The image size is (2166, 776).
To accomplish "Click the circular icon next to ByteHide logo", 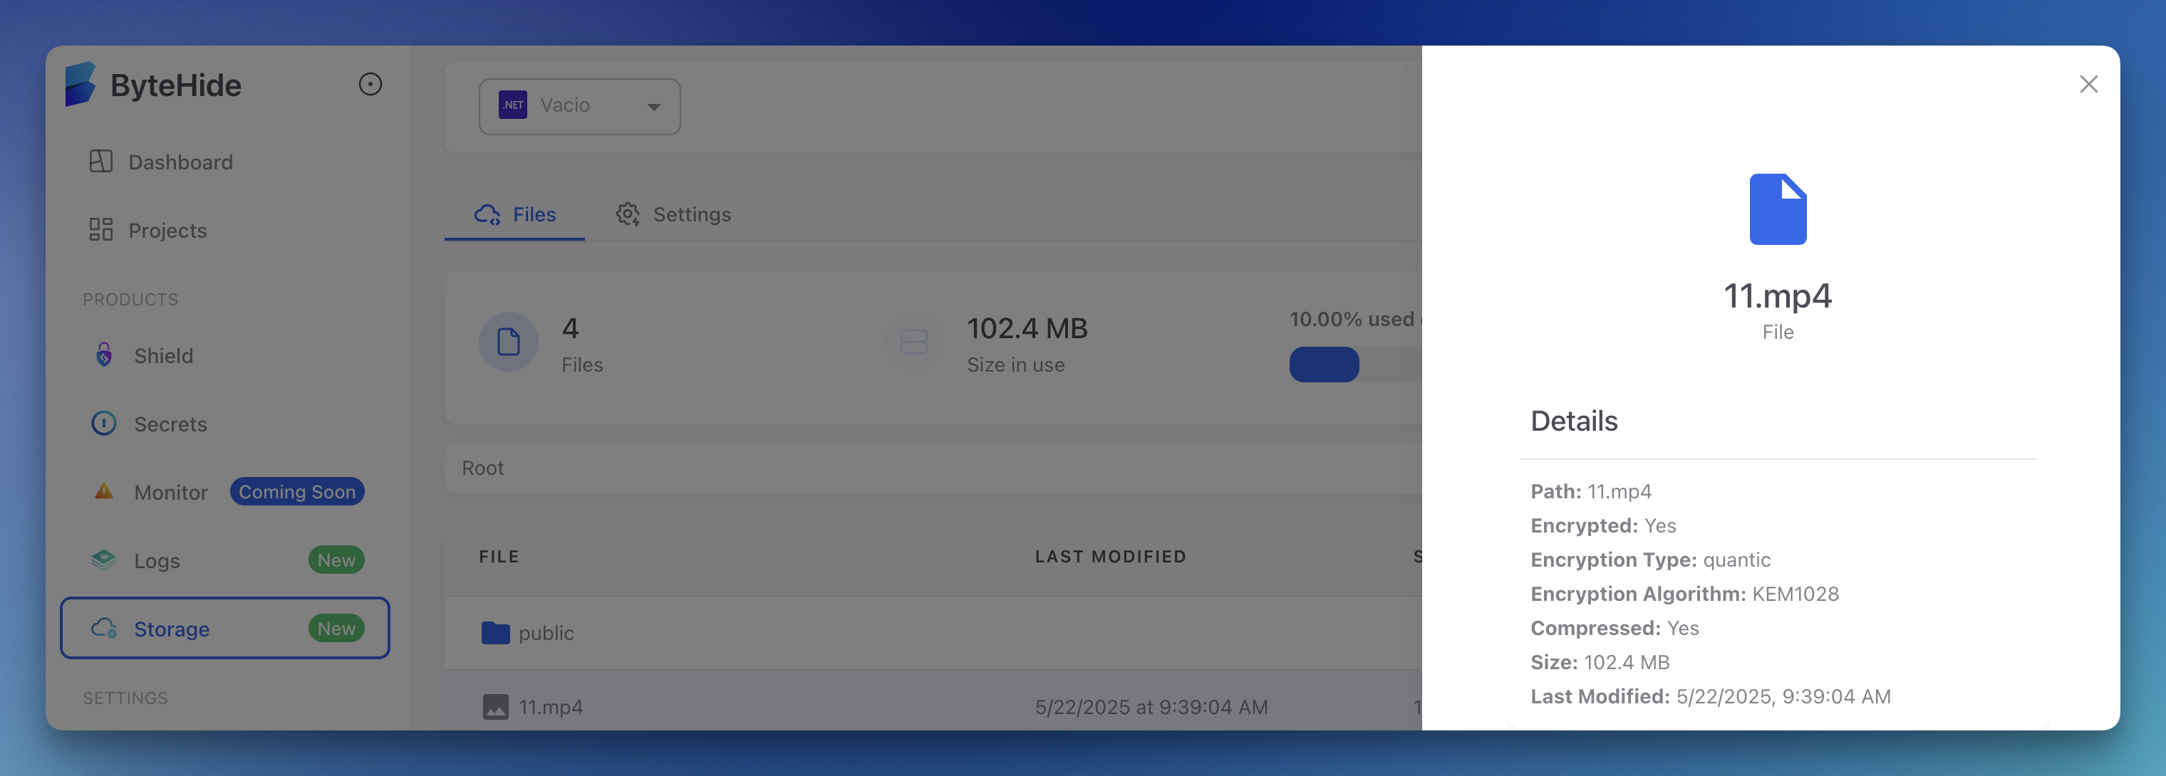I will [370, 84].
